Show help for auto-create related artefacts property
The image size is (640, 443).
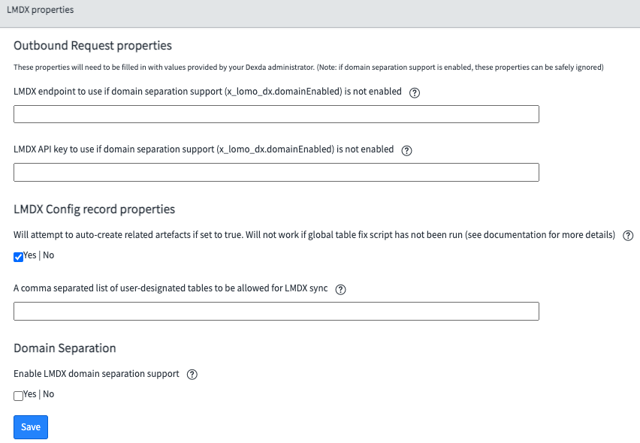pyautogui.click(x=628, y=235)
